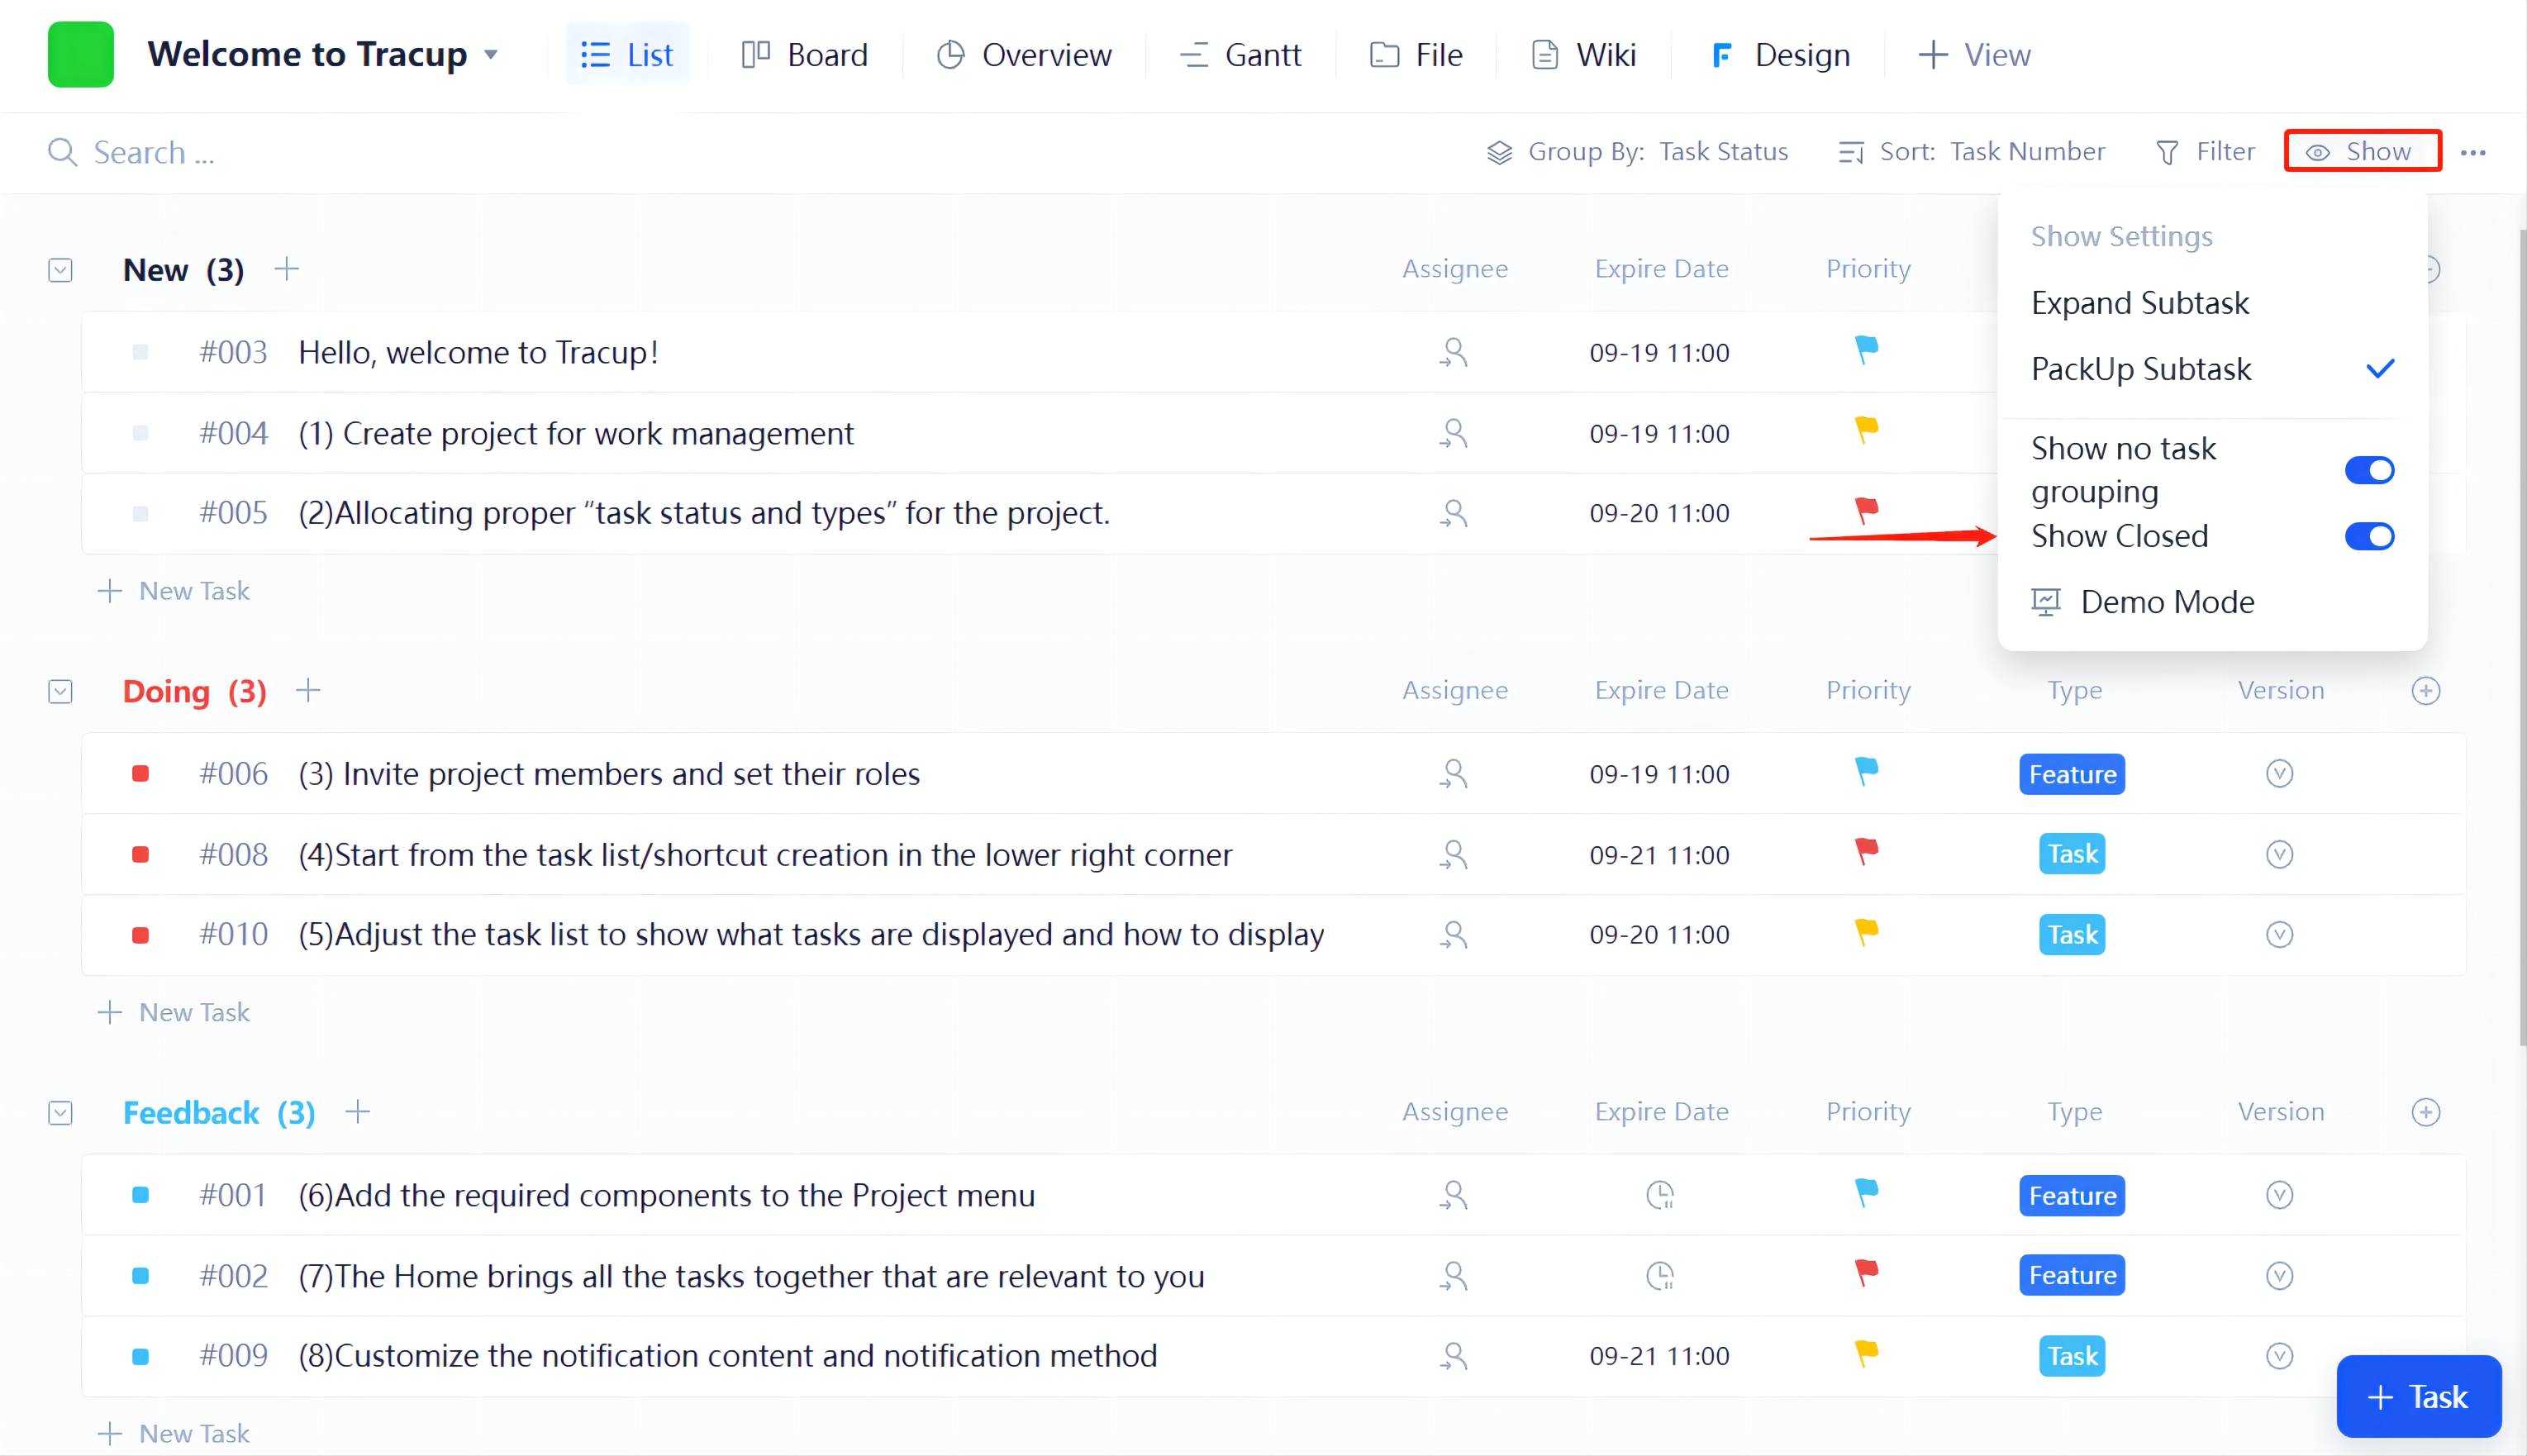The width and height of the screenshot is (2527, 1456).
Task: Collapse the Feedback task group
Action: coord(61,1113)
